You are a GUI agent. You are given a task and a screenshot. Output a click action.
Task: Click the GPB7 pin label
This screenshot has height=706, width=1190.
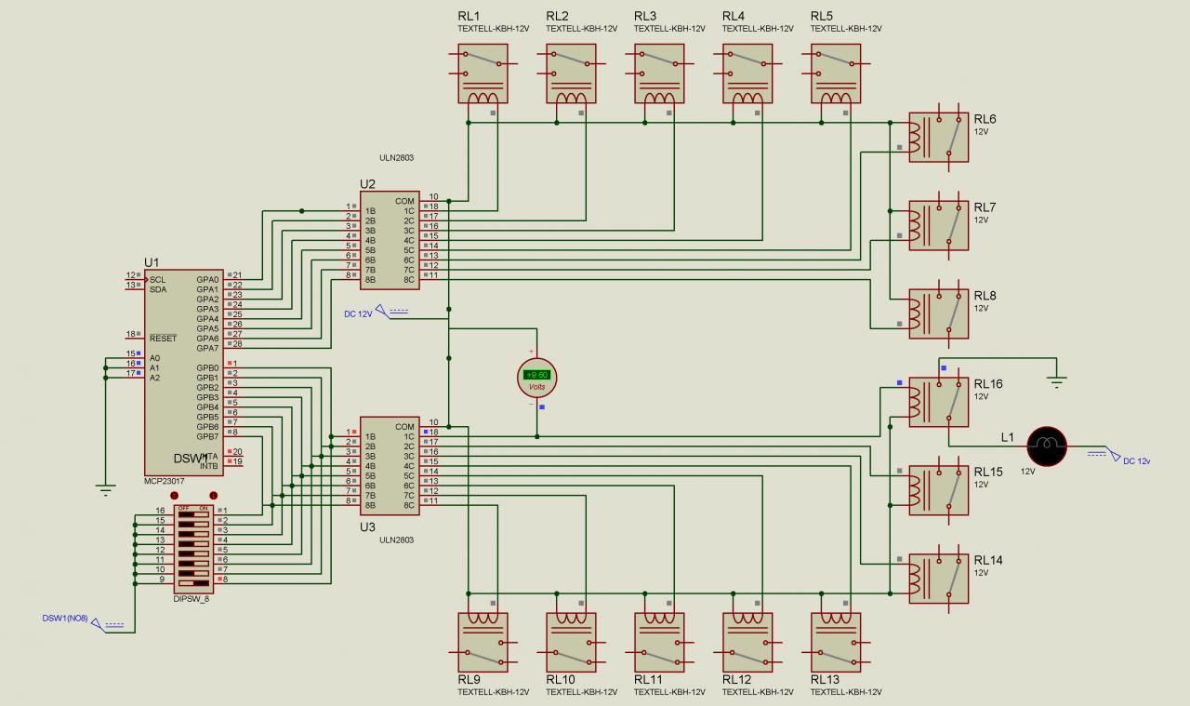tap(207, 436)
